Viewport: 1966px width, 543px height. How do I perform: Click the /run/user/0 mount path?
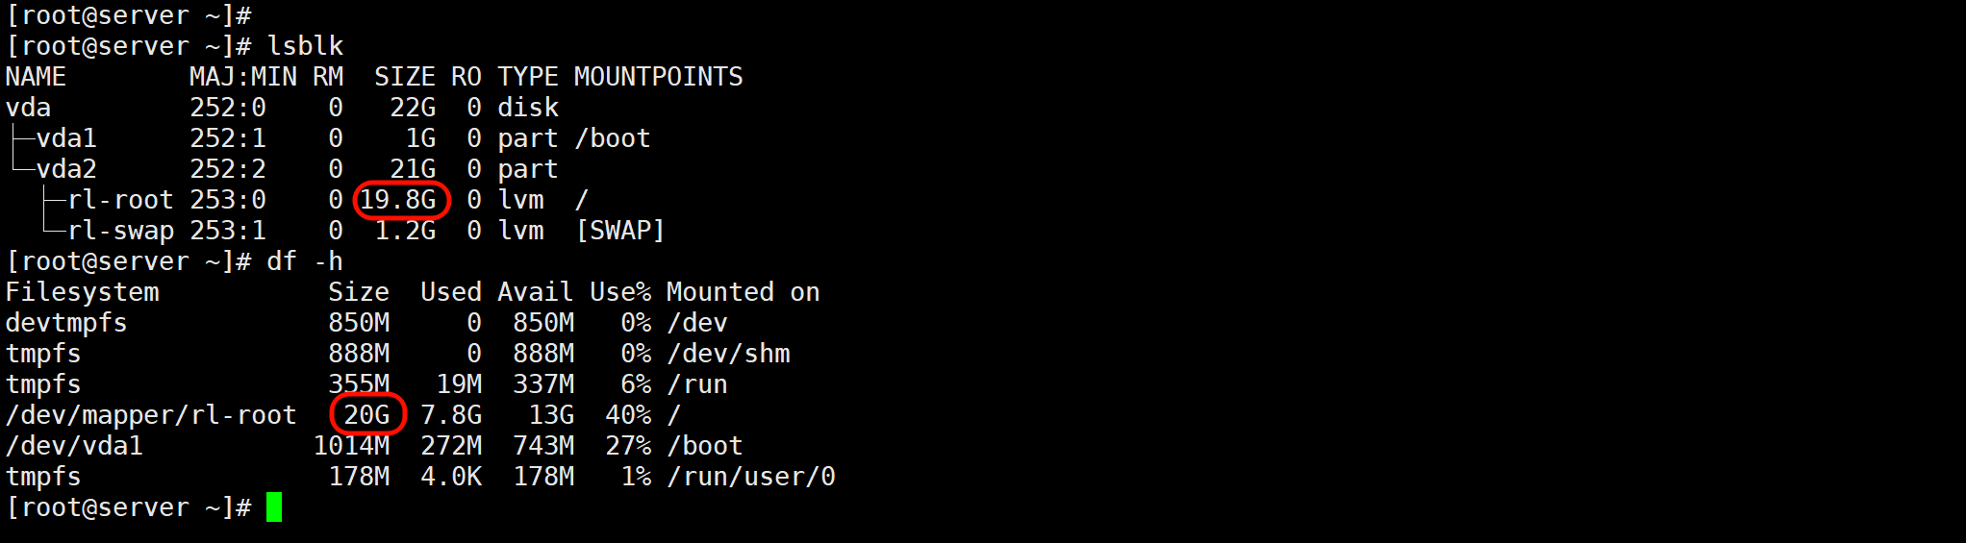[x=751, y=477]
